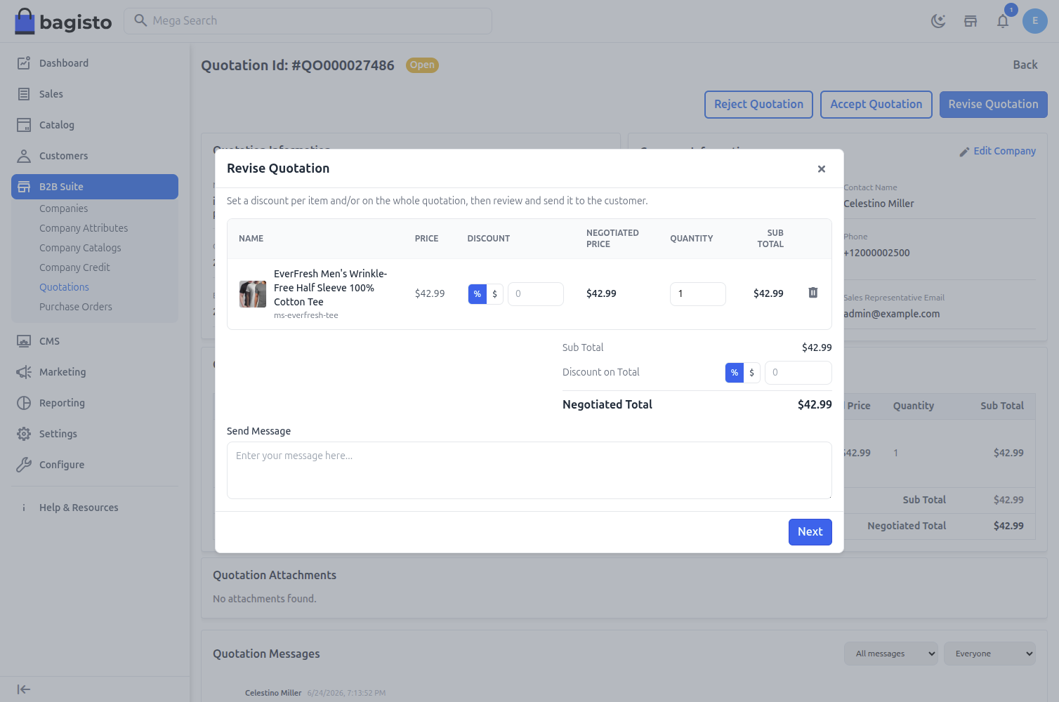
Task: Open Quotations submenu item
Action: pyautogui.click(x=64, y=287)
